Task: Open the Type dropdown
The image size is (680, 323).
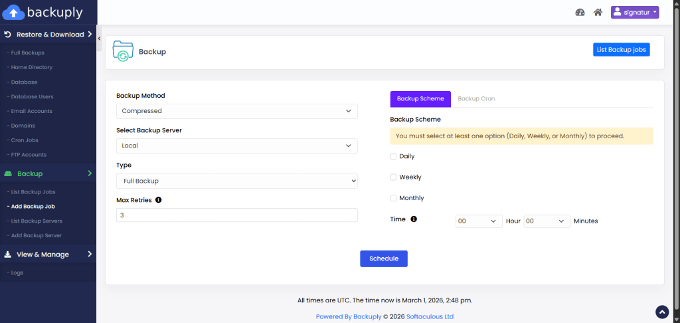Action: 237,181
